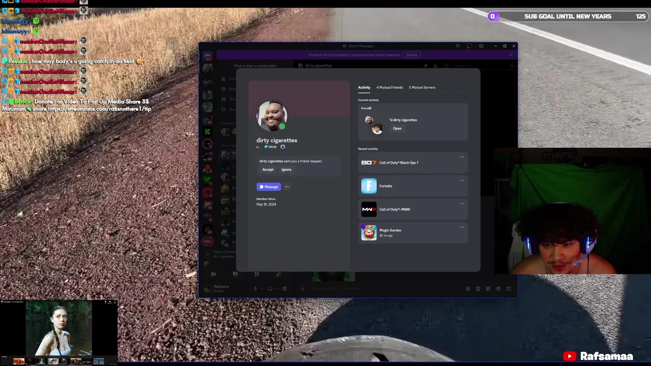
Task: Open the pinned messages icon
Action: click(x=426, y=66)
